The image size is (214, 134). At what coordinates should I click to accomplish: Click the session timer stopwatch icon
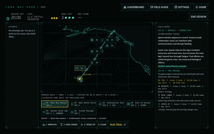click(x=8, y=19)
